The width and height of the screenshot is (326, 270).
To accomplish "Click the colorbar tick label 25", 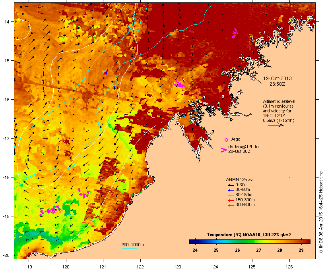I will tap(216, 250).
